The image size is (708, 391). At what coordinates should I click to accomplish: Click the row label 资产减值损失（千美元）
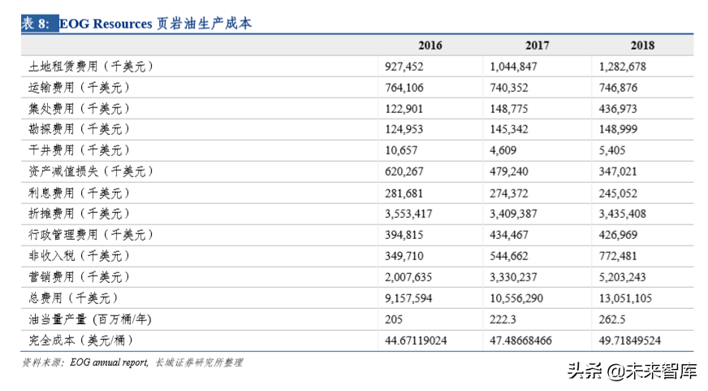(x=91, y=172)
